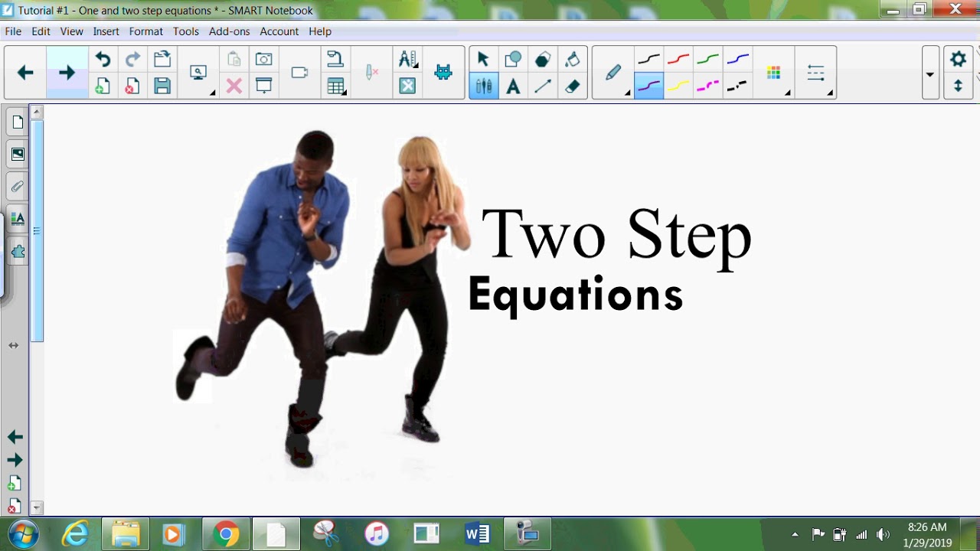The image size is (980, 551).
Task: Open the Page Sorter sidebar tab
Action: 17,122
